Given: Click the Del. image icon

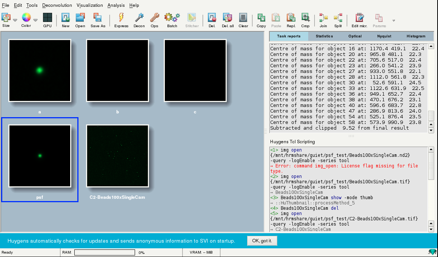Looking at the screenshot, I should pyautogui.click(x=212, y=18).
